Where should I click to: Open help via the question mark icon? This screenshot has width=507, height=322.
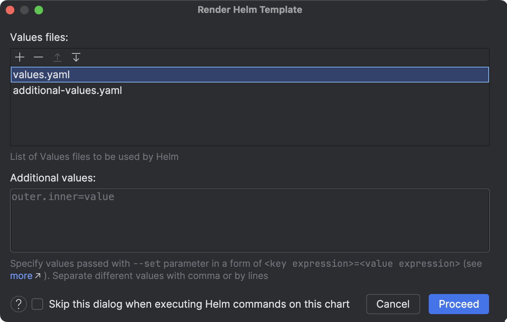pyautogui.click(x=18, y=304)
